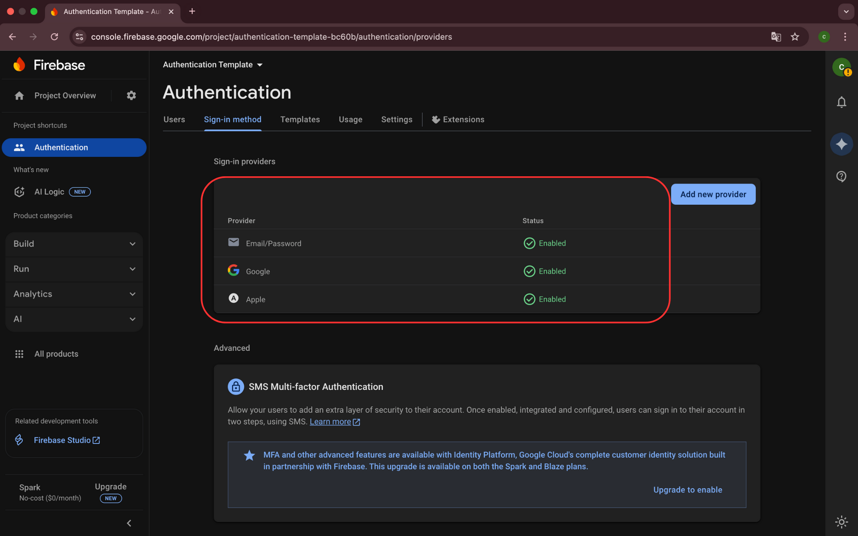This screenshot has height=536, width=858.
Task: Click the All products grid icon
Action: (x=19, y=354)
